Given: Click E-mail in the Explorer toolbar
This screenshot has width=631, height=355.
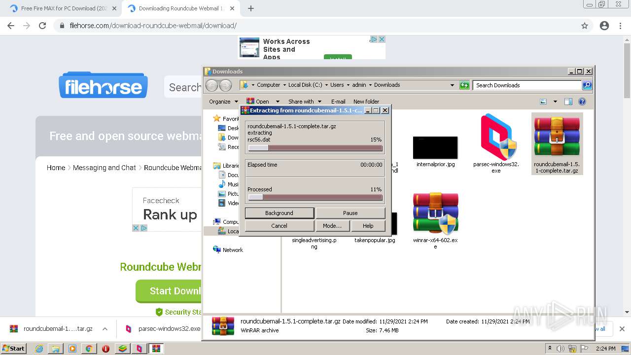Looking at the screenshot, I should click(338, 102).
